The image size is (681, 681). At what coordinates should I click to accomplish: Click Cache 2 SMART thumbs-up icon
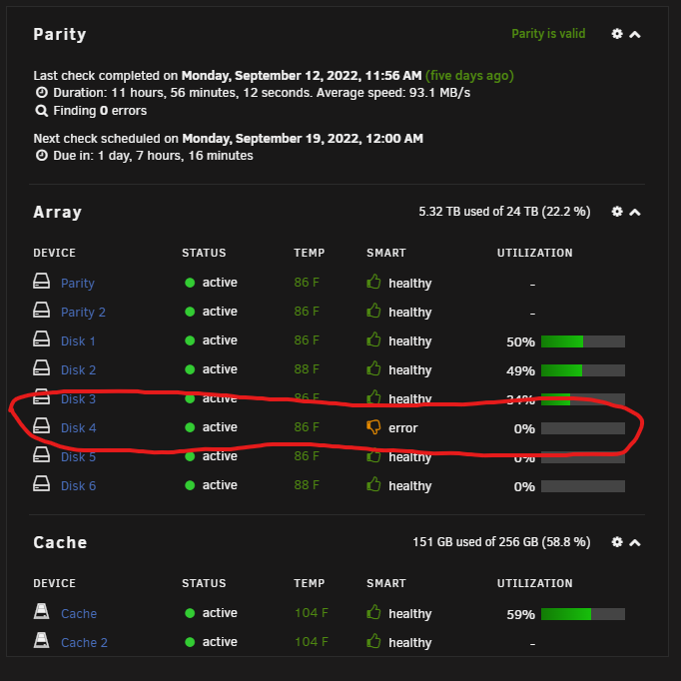click(373, 641)
